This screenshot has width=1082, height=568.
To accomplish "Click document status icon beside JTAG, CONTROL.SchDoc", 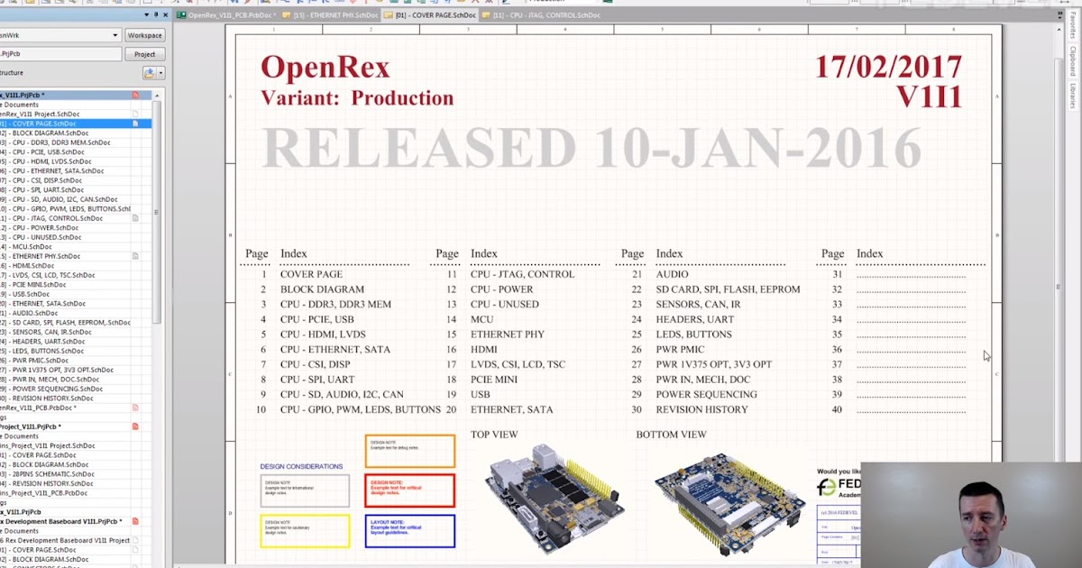I will click(135, 218).
